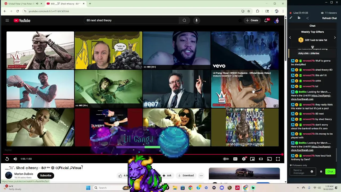Toggle the autoplay switch in player

point(226,159)
